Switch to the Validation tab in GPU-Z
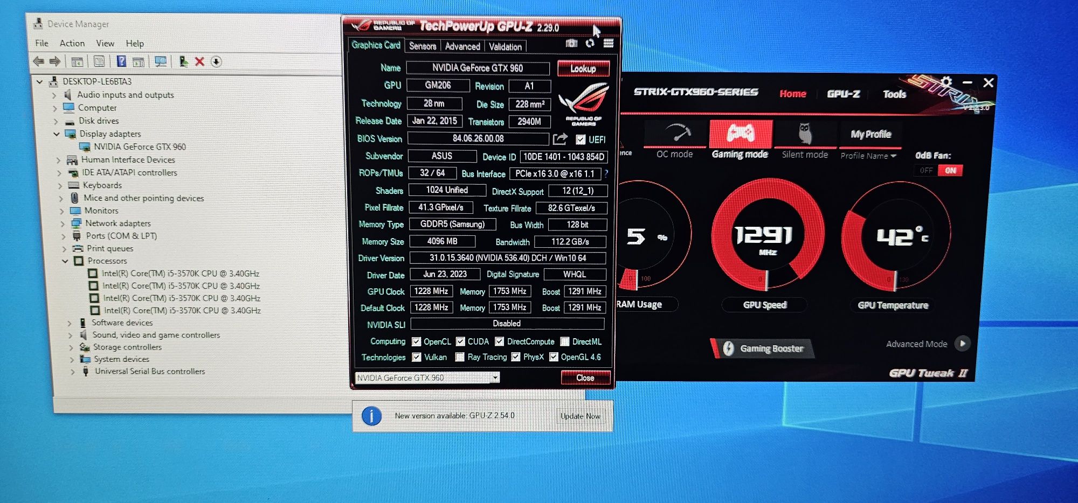 [505, 47]
